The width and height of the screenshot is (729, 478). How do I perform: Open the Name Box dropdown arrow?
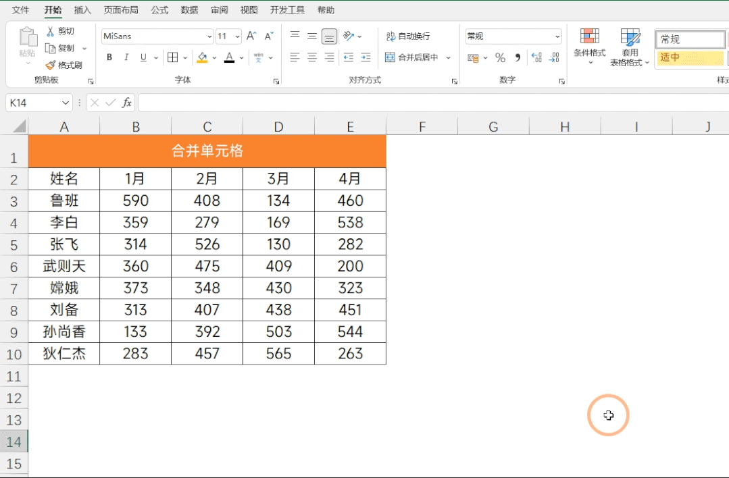tap(65, 103)
